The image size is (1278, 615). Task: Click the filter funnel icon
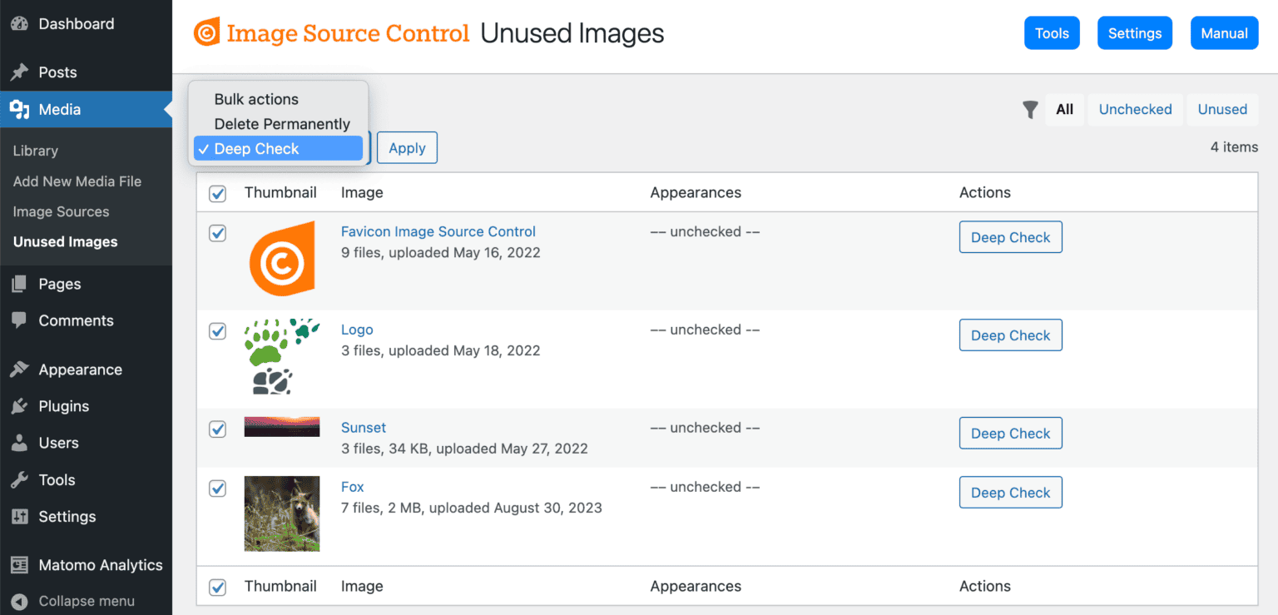pyautogui.click(x=1030, y=109)
